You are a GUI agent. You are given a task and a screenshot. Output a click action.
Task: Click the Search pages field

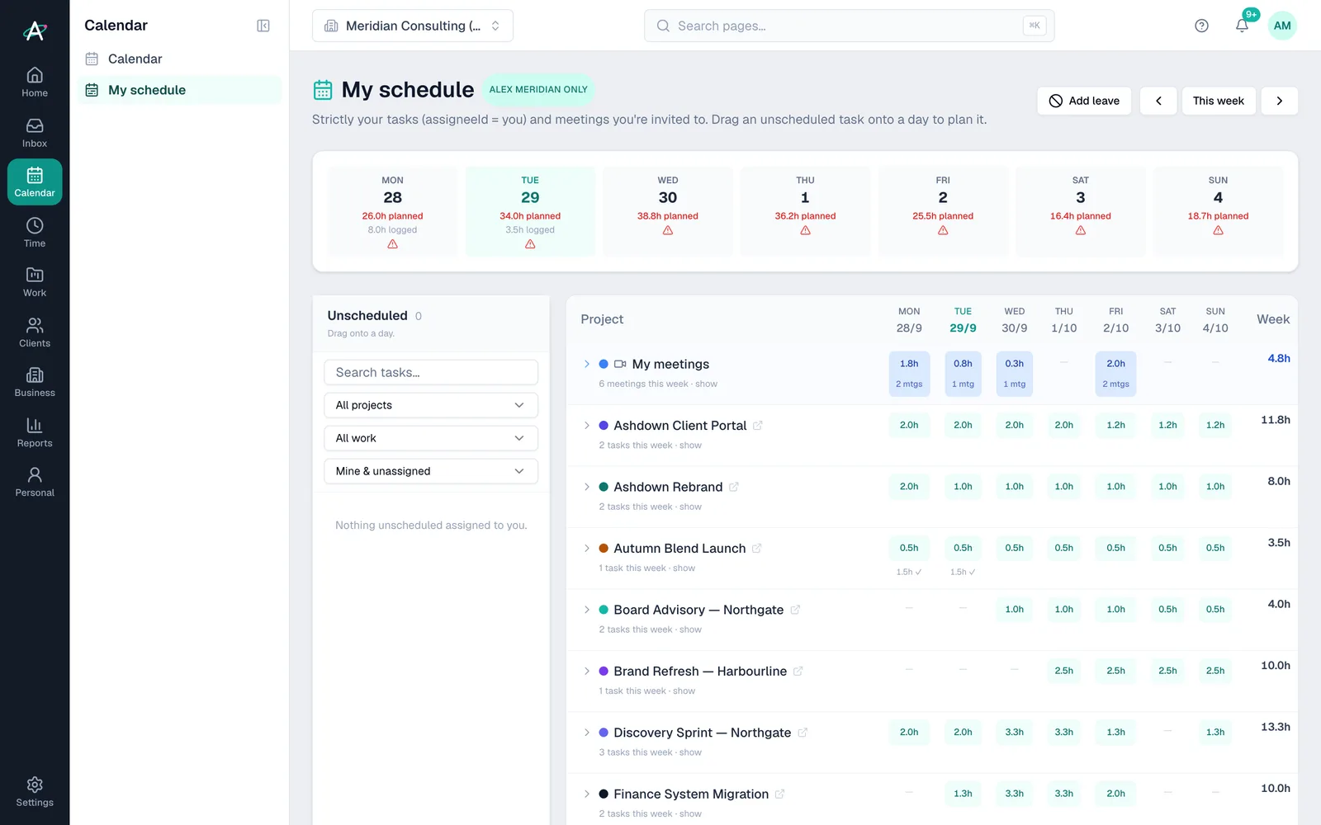coord(849,26)
